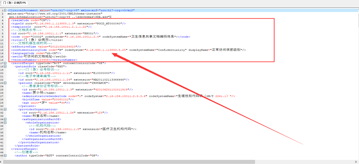The width and height of the screenshot is (359, 164).
Task: Click the setId 可访问的文档地址 line
Action: tap(39, 56)
